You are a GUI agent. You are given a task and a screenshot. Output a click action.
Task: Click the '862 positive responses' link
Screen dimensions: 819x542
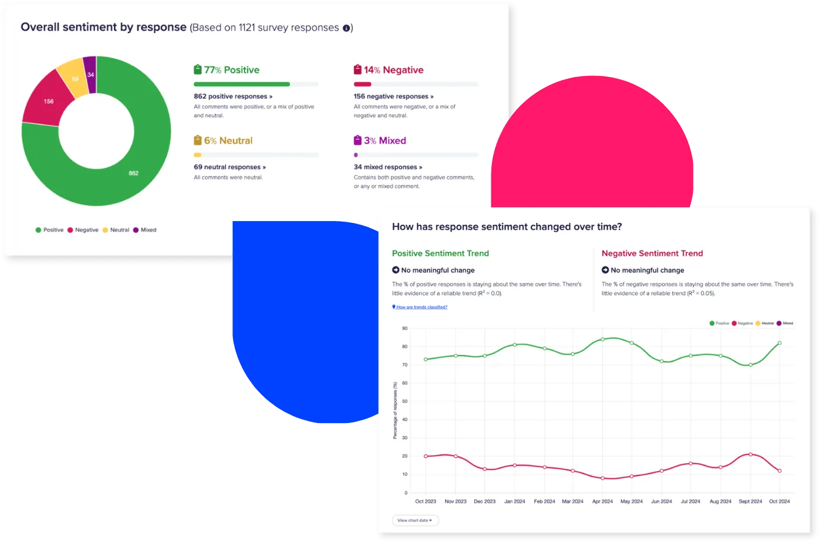232,96
